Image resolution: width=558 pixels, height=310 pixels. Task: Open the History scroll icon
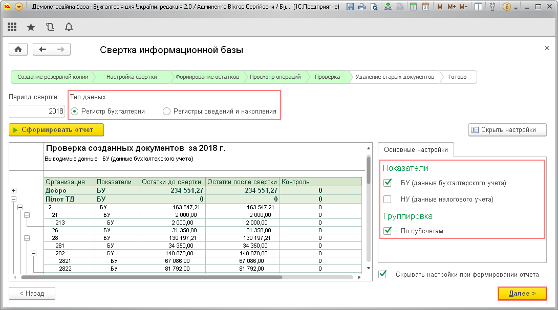pyautogui.click(x=50, y=27)
